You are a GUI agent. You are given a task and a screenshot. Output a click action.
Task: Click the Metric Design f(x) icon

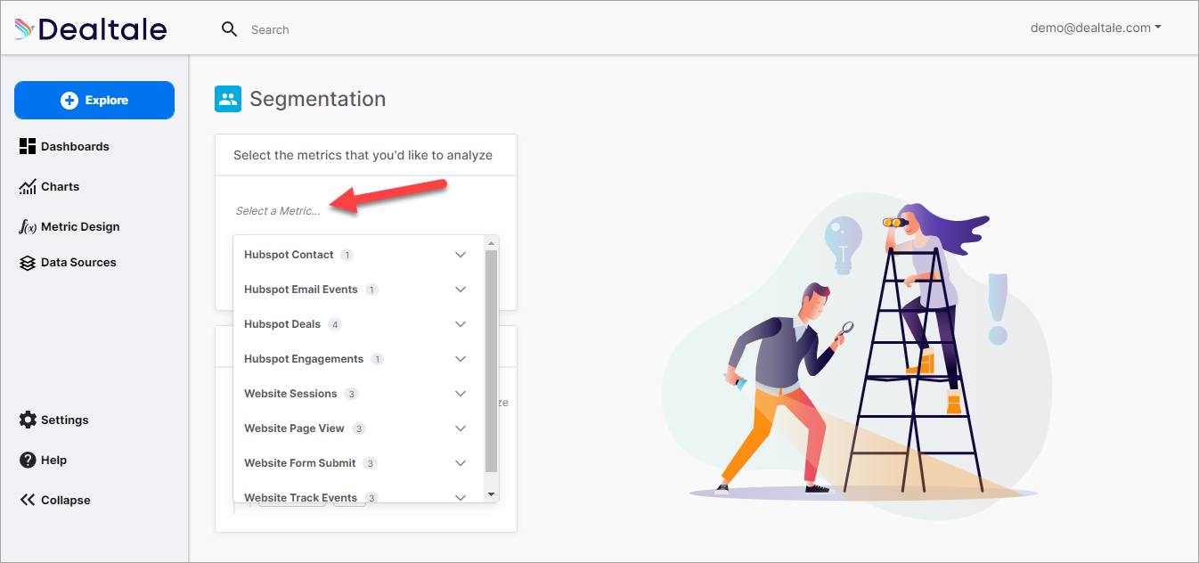click(x=28, y=226)
